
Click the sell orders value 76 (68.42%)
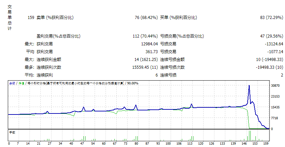click(146, 18)
